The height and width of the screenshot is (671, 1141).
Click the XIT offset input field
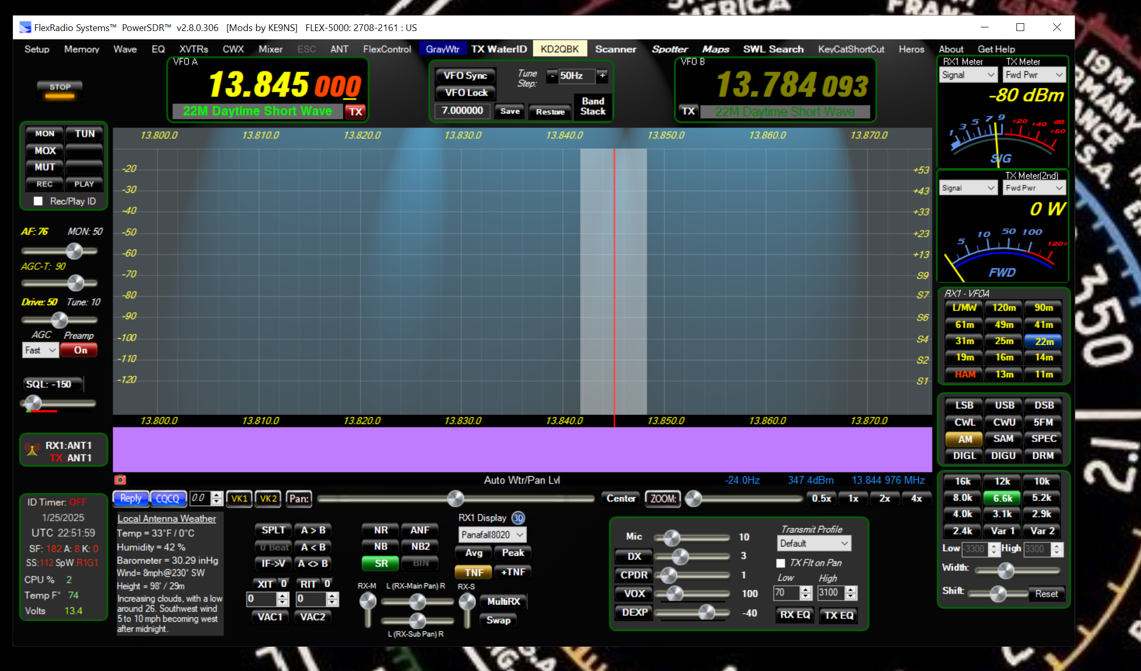263,599
